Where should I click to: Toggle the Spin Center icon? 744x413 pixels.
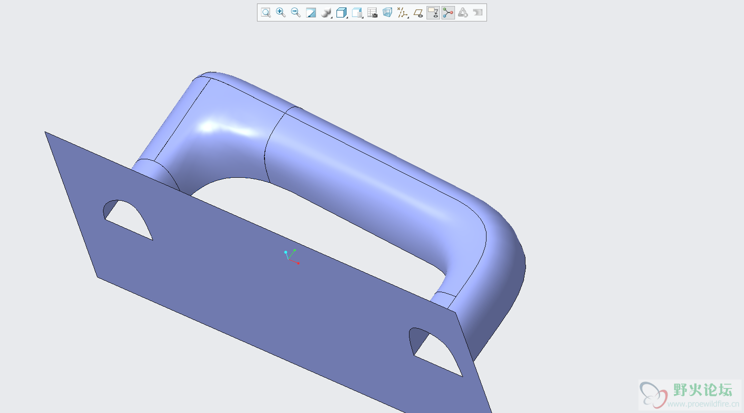tap(448, 12)
